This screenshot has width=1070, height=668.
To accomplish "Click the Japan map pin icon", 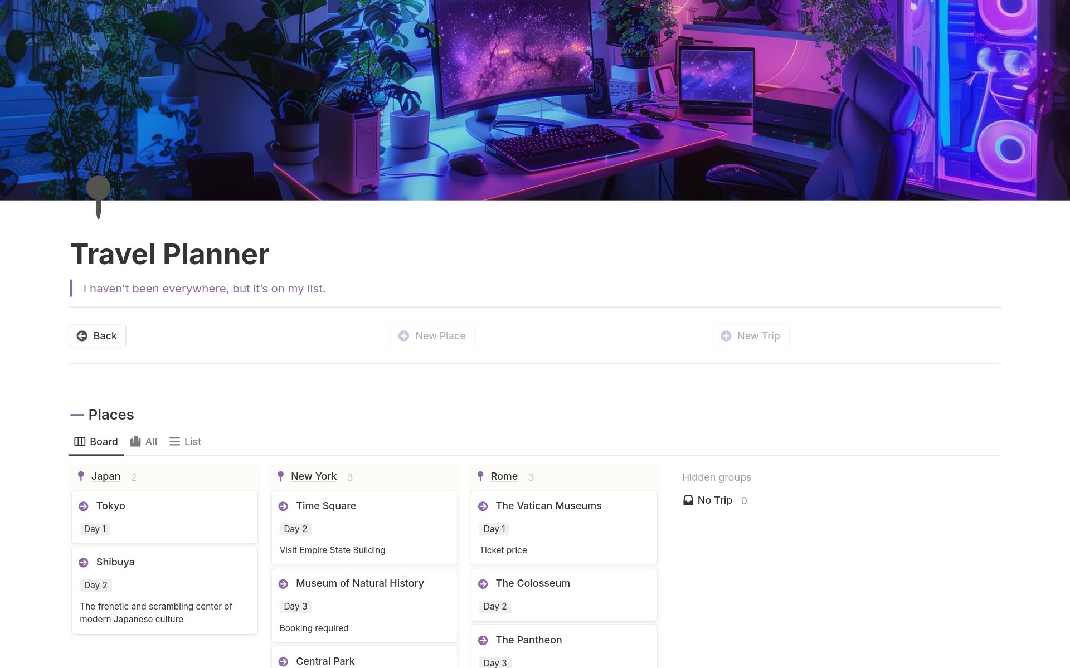I will coord(82,476).
